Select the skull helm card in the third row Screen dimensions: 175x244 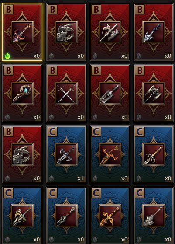click(x=22, y=154)
